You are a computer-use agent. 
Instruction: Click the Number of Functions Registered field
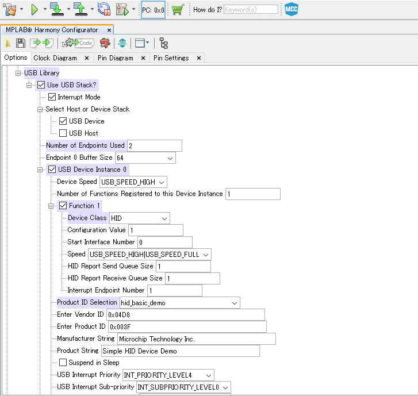253,194
